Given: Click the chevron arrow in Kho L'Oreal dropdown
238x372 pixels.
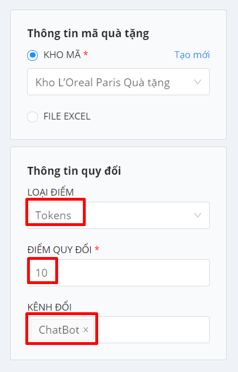Looking at the screenshot, I should click(197, 82).
